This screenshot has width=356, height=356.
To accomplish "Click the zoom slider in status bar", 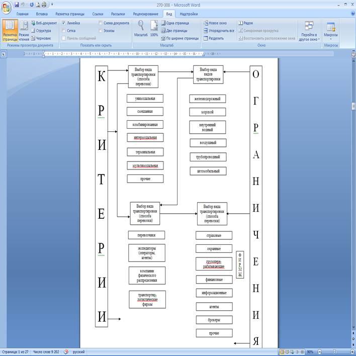I will point(334,352).
